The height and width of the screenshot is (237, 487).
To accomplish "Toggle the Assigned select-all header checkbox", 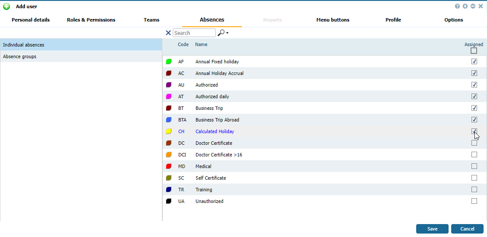I will click(474, 51).
